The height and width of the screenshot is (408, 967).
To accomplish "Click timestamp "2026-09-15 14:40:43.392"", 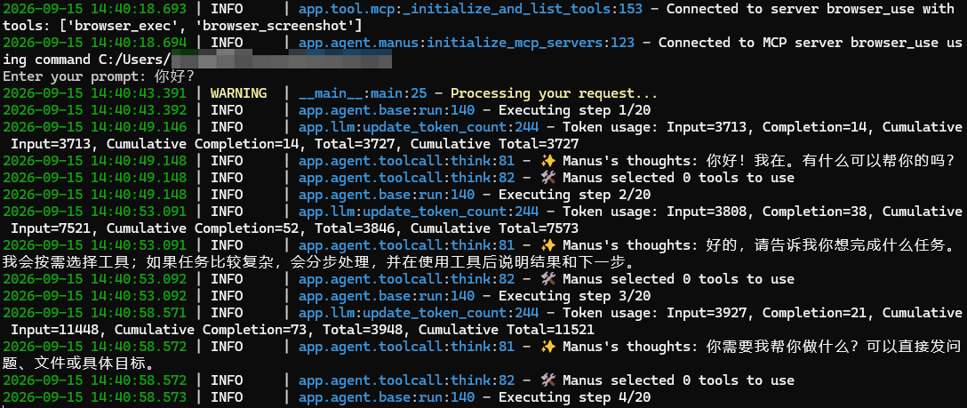I will (94, 110).
